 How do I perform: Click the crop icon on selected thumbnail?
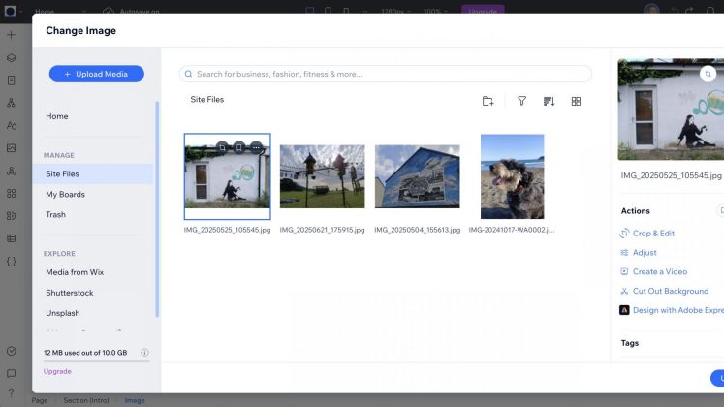pyautogui.click(x=222, y=147)
